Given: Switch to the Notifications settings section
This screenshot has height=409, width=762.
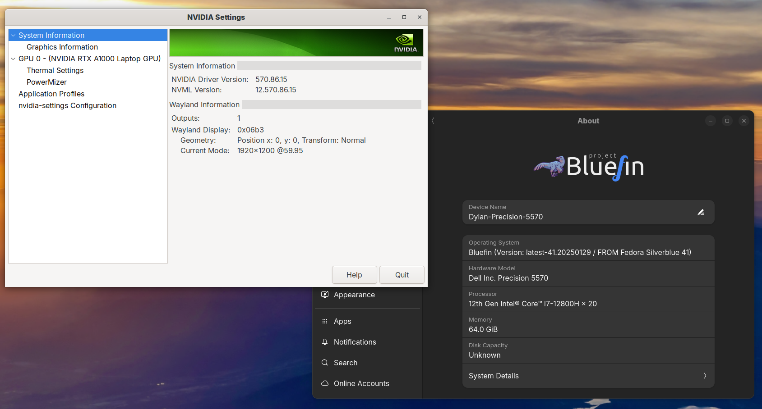Looking at the screenshot, I should [355, 342].
